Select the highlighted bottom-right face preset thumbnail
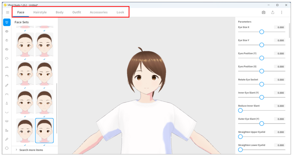This screenshot has width=293, height=156. click(44, 131)
